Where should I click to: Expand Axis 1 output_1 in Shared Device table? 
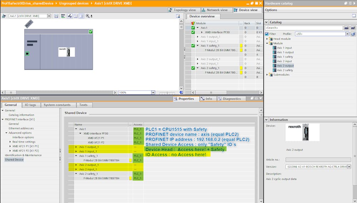pyautogui.click(x=76, y=147)
